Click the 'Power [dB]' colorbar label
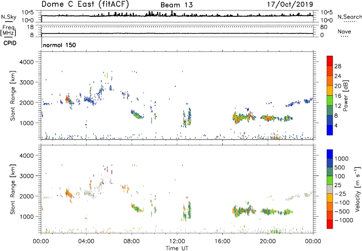The width and height of the screenshot is (362, 251). pyautogui.click(x=345, y=96)
